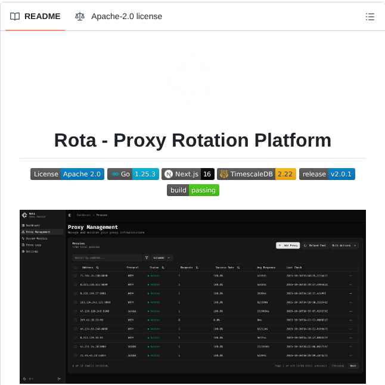Toggle the select-all checkbox in table header
Viewport: 385px width, 385px height.
tap(75, 268)
